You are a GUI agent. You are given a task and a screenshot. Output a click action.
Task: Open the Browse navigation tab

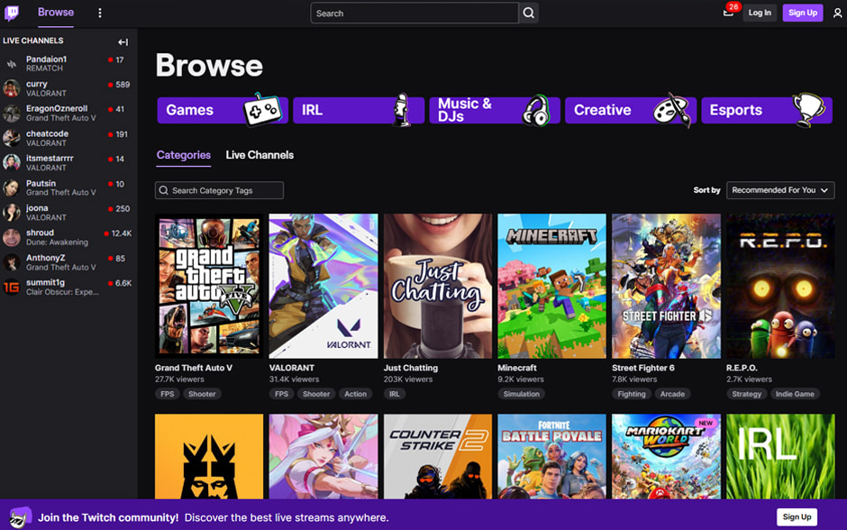click(x=56, y=13)
